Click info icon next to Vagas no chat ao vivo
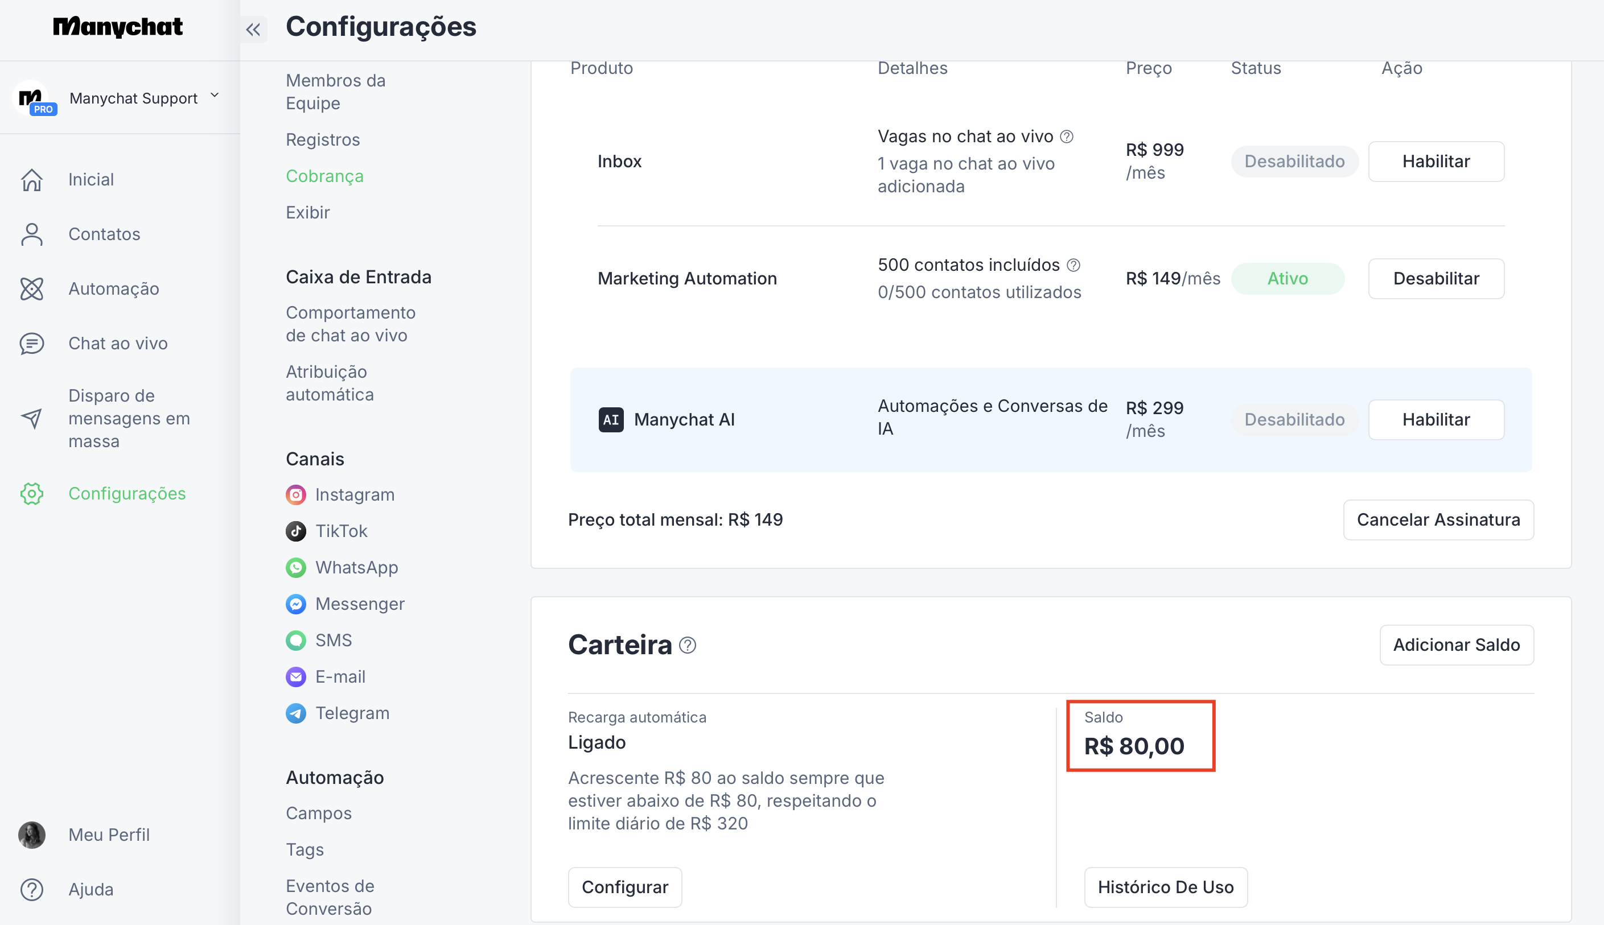The height and width of the screenshot is (925, 1604). (x=1067, y=137)
